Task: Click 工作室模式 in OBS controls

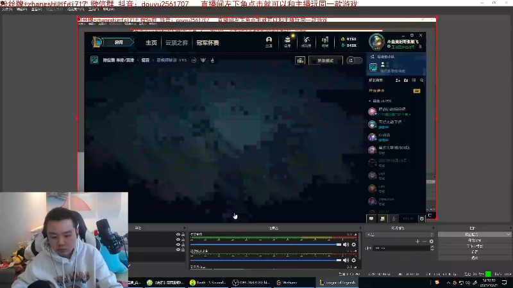Action: pos(475,246)
